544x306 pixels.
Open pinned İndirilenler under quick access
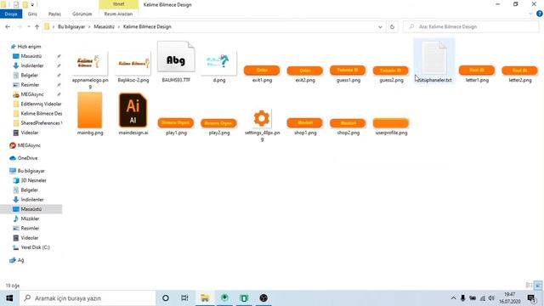click(x=32, y=65)
